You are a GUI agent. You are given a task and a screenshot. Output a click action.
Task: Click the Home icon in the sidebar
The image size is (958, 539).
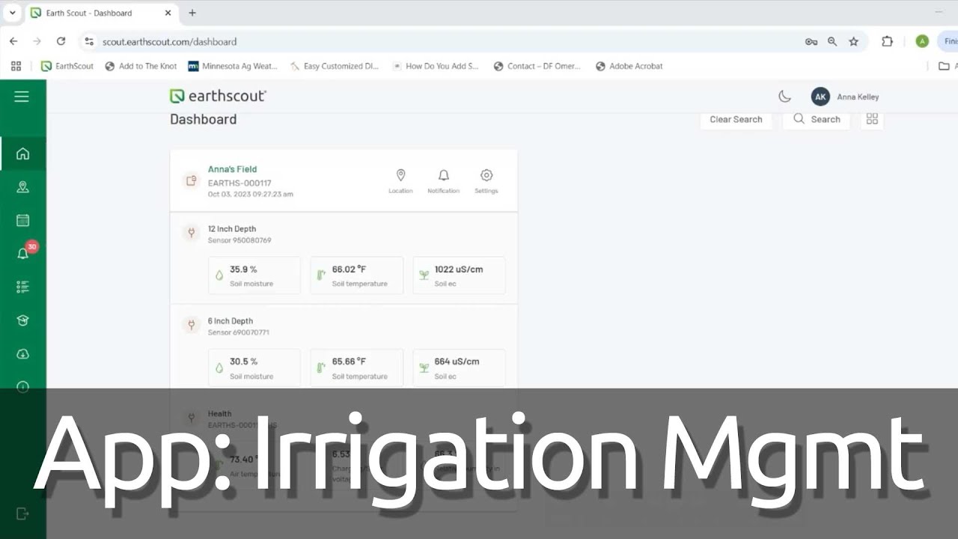click(x=22, y=154)
